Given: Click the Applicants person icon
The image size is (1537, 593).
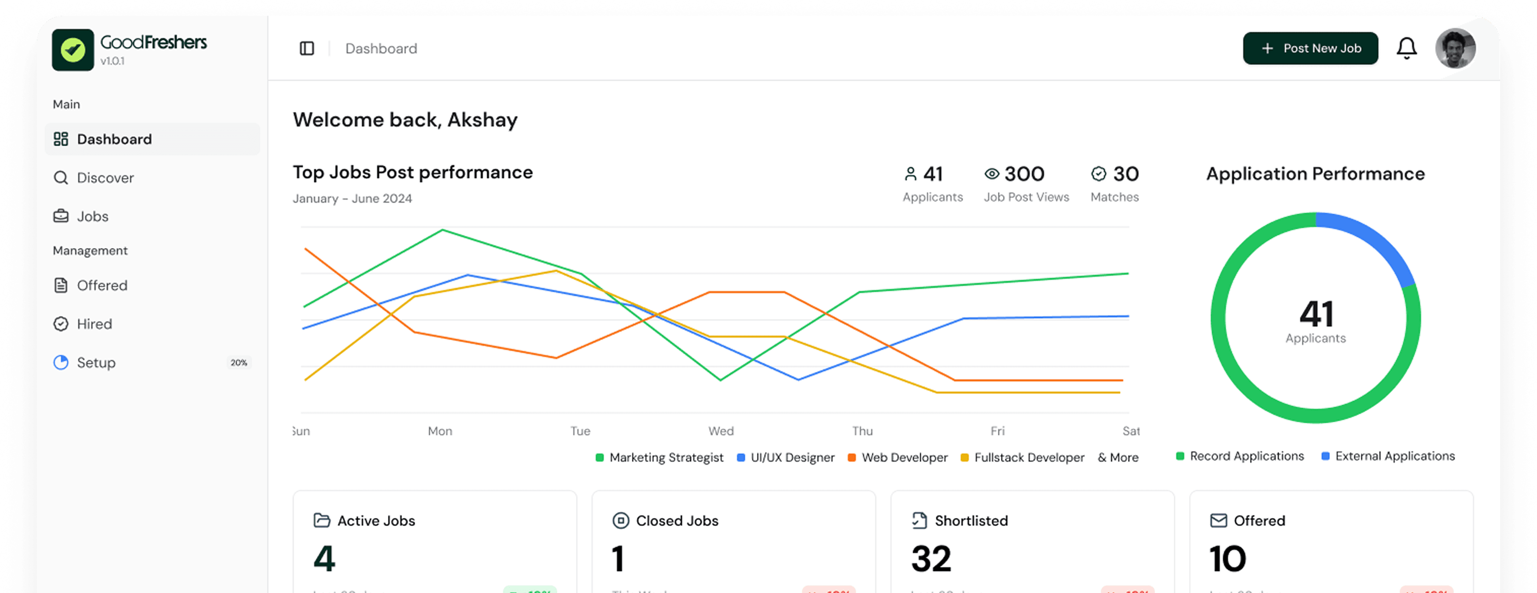Looking at the screenshot, I should click(x=910, y=173).
